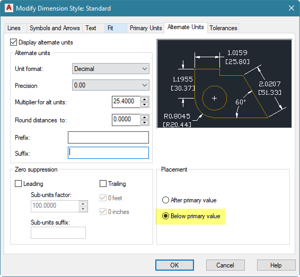Increase the Sub-units factor value
Viewport: 300px width, 277px height.
[83, 203]
